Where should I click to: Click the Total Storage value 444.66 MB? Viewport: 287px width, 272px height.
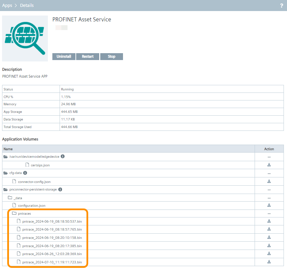pos(69,127)
